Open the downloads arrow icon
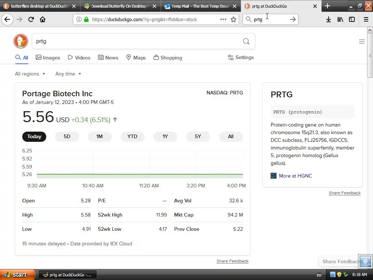 329,19
